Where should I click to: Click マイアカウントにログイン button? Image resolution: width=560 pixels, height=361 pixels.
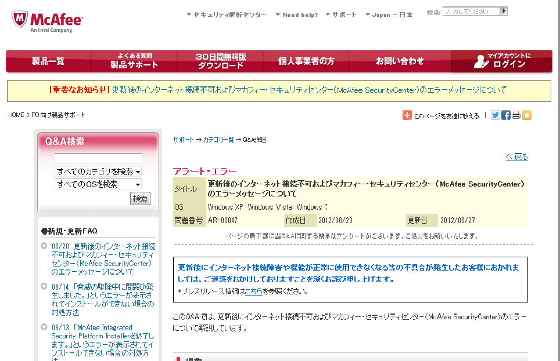point(502,61)
